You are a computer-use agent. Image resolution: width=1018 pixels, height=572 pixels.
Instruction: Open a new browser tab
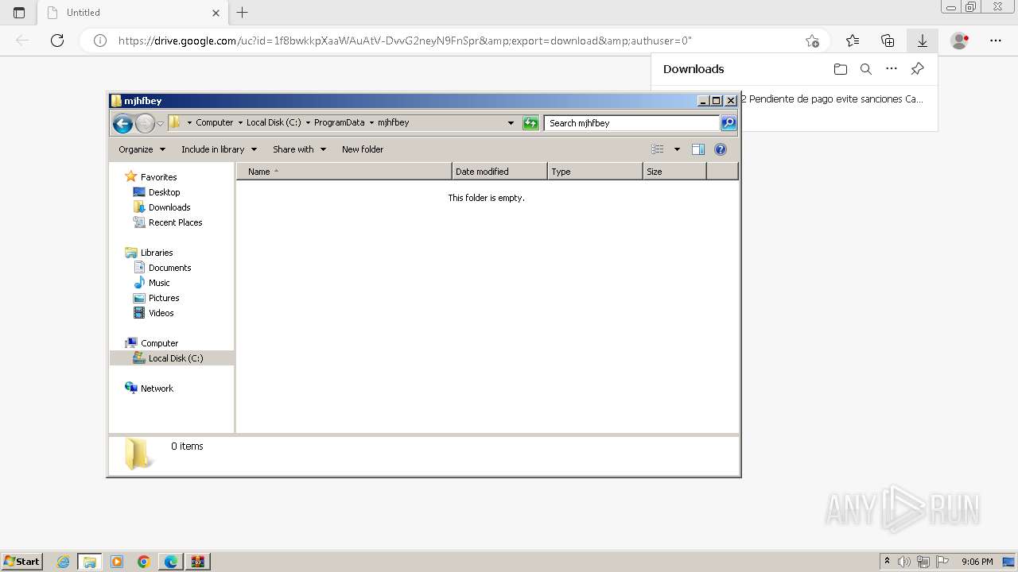click(x=243, y=13)
